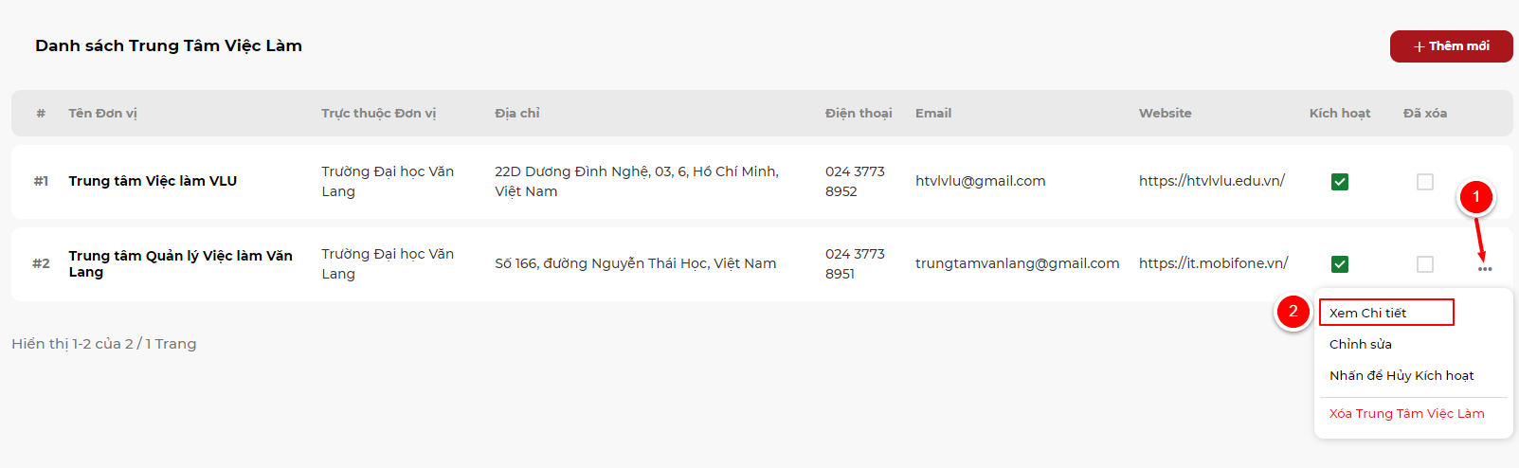1519x468 pixels.
Task: Select Xem Chi tiết from the context menu
Action: tap(1385, 313)
